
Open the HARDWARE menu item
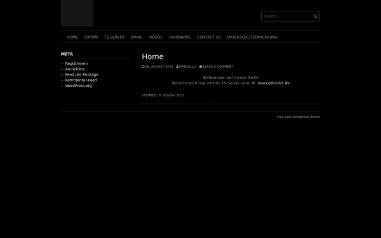180,37
